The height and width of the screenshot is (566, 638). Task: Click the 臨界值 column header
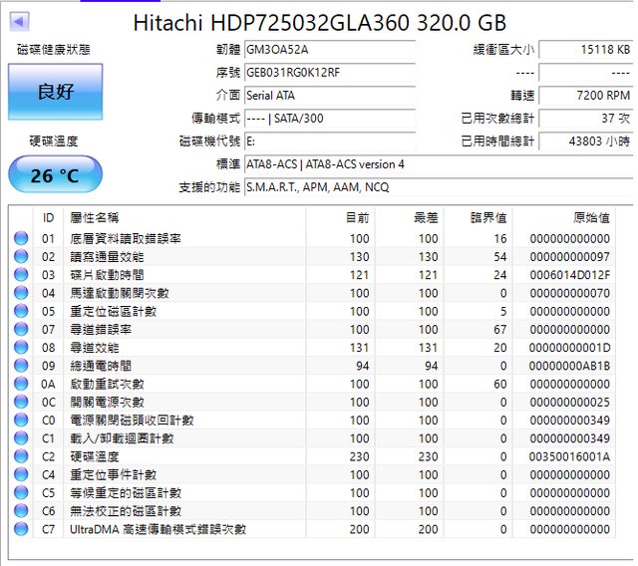pyautogui.click(x=488, y=217)
